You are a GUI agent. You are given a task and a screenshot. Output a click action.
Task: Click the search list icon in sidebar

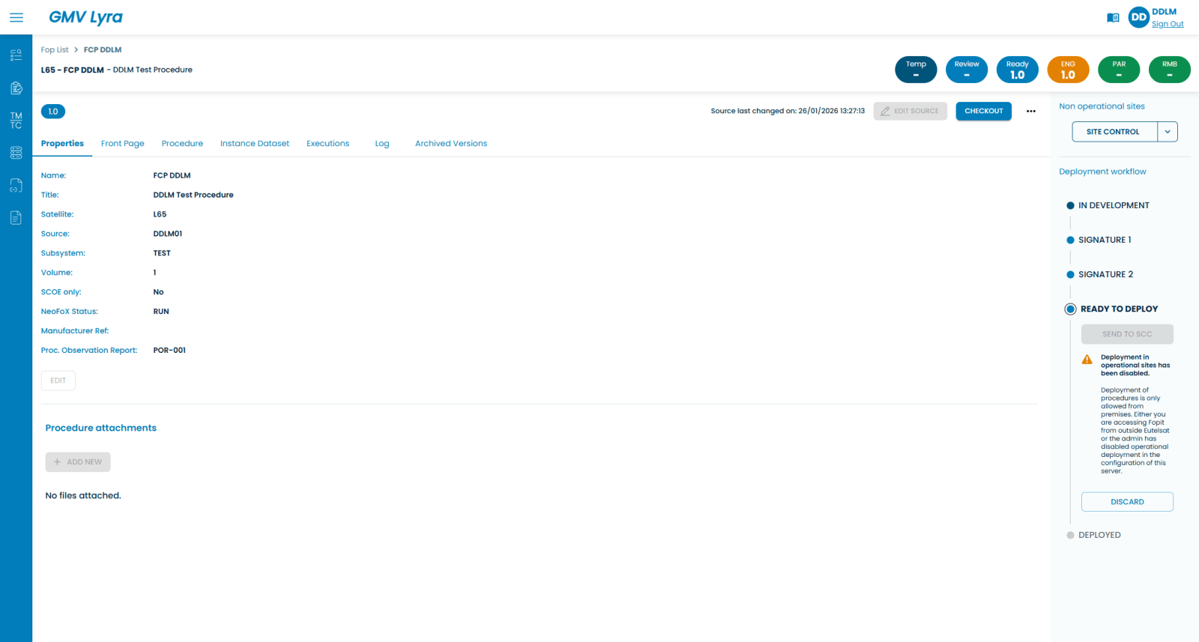tap(16, 55)
